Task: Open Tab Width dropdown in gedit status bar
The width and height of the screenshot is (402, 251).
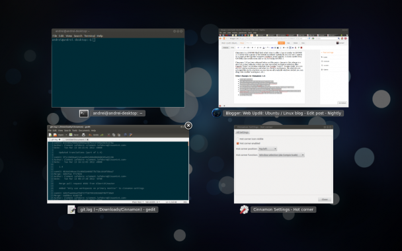Action: click(153, 202)
